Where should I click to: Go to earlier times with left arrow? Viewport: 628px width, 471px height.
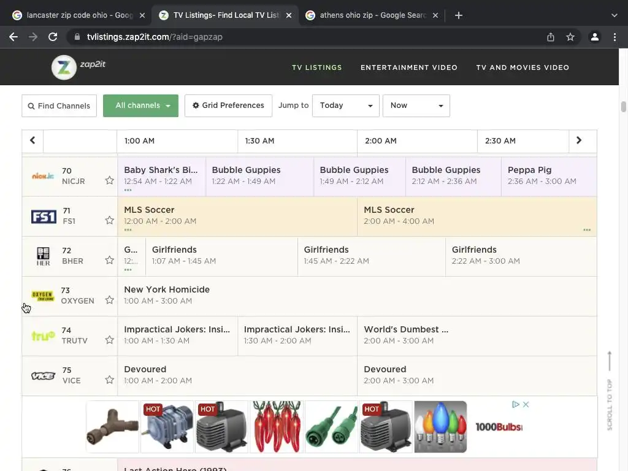click(33, 140)
